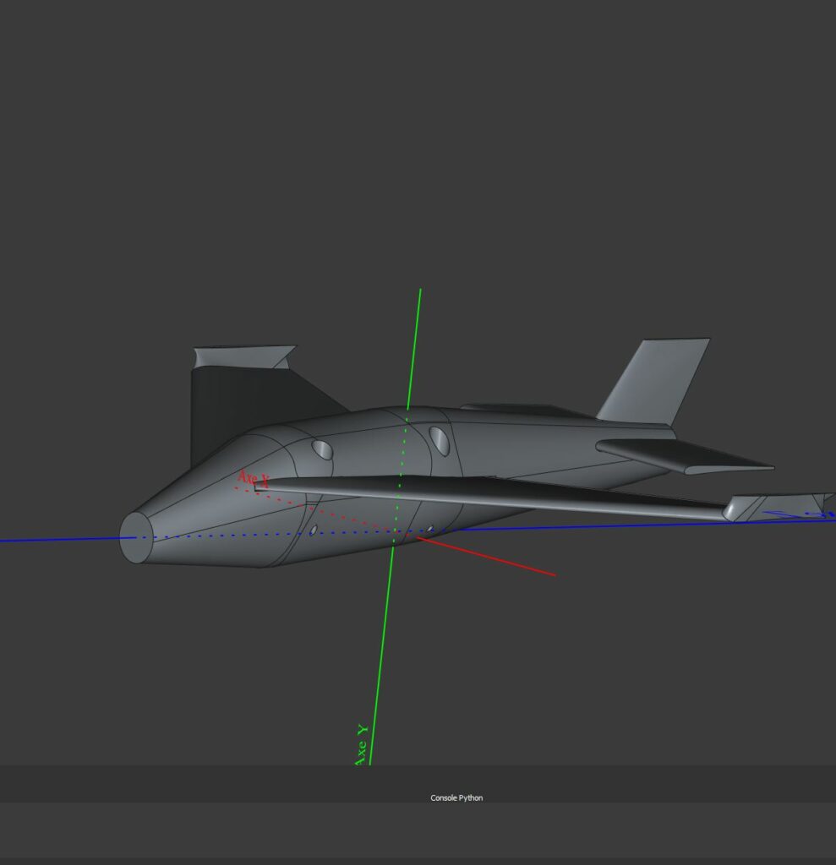Click the red Axe X label
The height and width of the screenshot is (865, 836).
tap(254, 479)
